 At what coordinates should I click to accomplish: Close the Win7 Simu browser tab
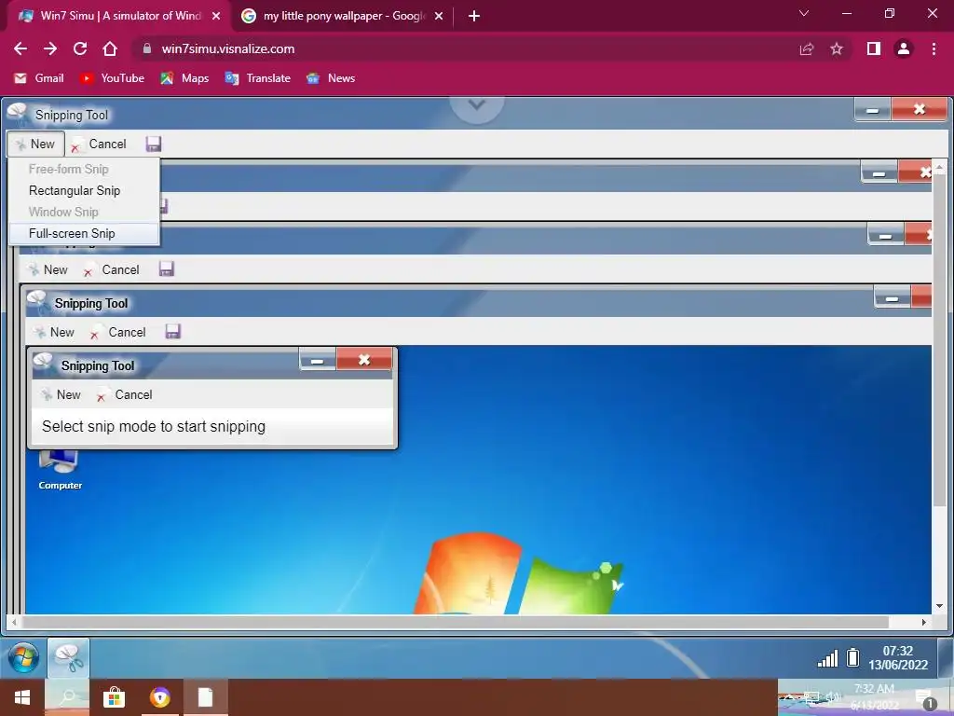(x=216, y=17)
